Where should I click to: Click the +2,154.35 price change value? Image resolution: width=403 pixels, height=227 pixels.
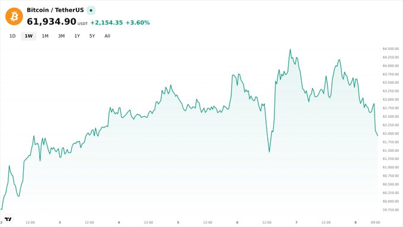(107, 23)
